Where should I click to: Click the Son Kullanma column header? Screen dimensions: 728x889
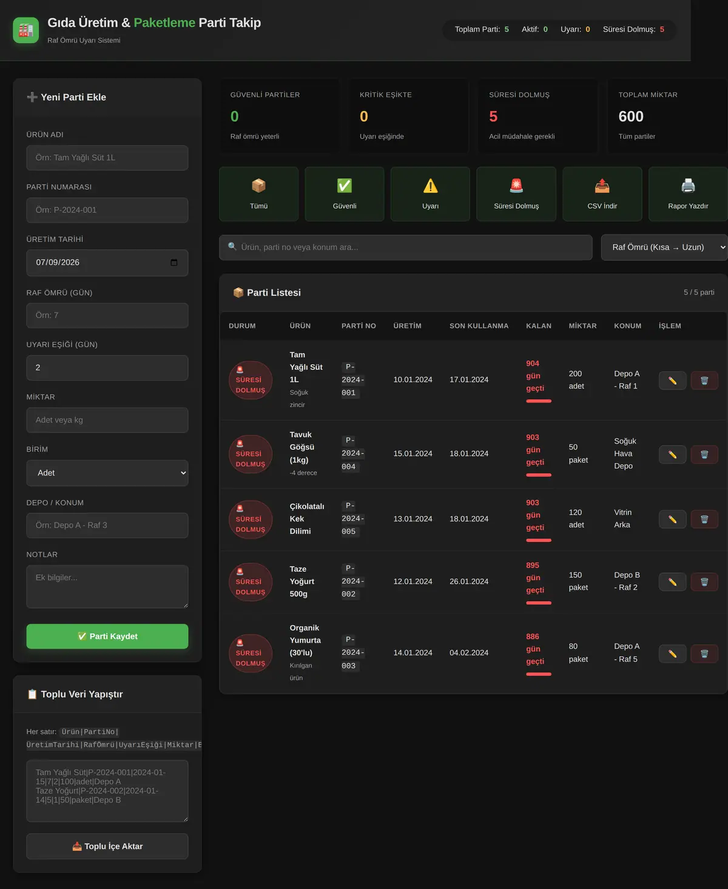pyautogui.click(x=479, y=326)
